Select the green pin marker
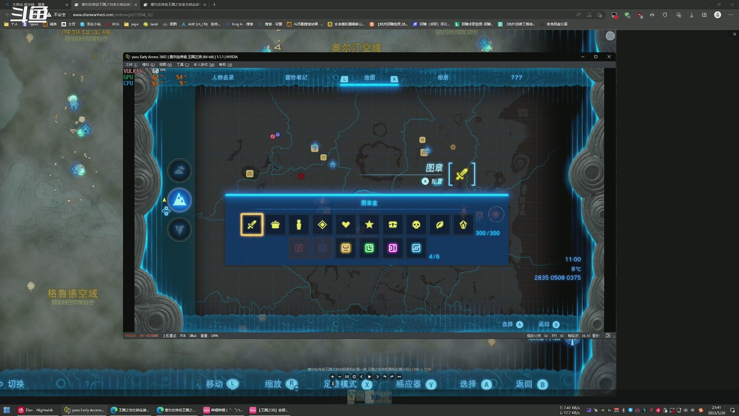The image size is (739, 416). (x=369, y=248)
